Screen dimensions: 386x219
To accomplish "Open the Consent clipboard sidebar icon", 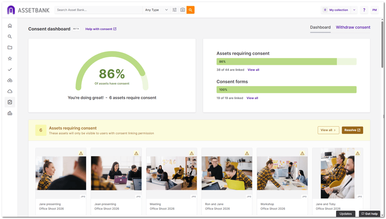I will (x=10, y=102).
